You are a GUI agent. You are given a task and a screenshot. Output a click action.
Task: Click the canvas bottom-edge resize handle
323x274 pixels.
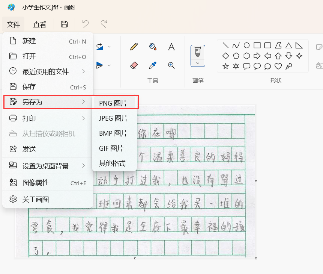135,258
